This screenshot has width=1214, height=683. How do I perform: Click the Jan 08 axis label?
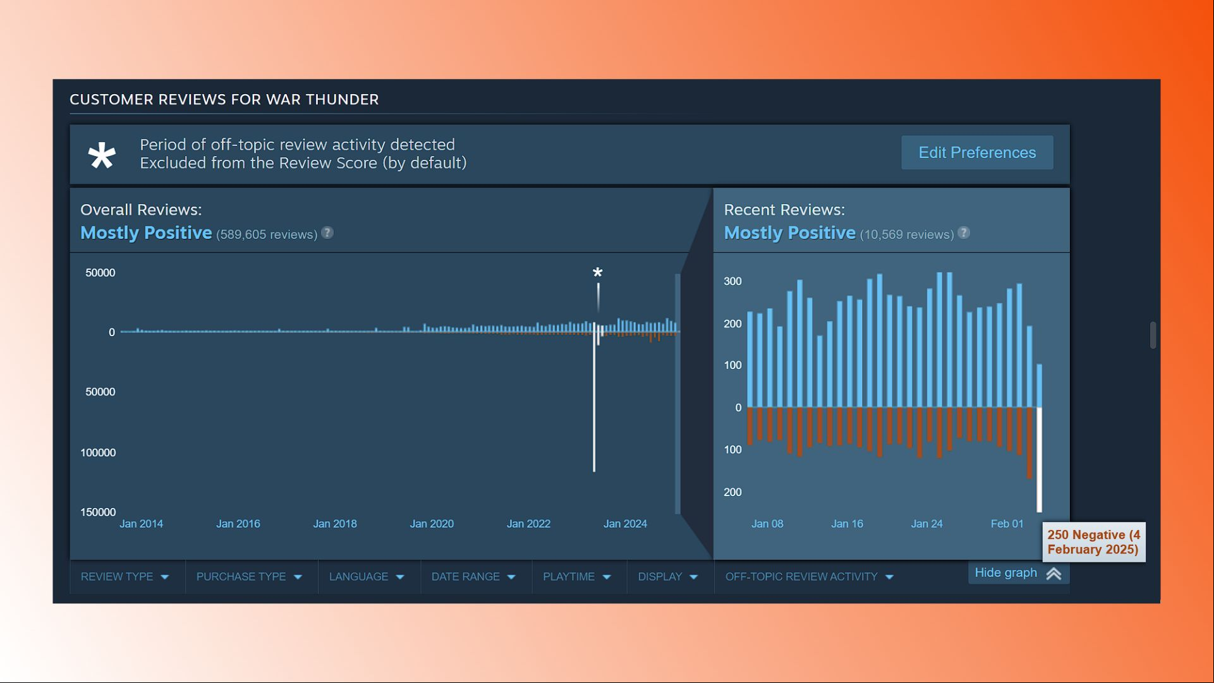point(767,524)
